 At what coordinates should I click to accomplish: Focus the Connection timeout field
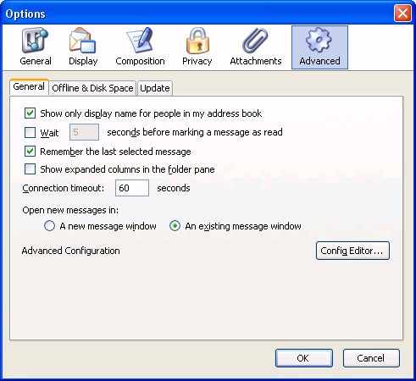[132, 188]
